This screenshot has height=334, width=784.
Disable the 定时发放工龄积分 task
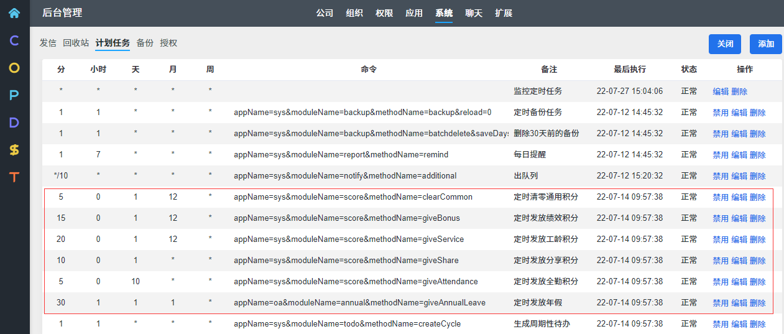tap(721, 239)
